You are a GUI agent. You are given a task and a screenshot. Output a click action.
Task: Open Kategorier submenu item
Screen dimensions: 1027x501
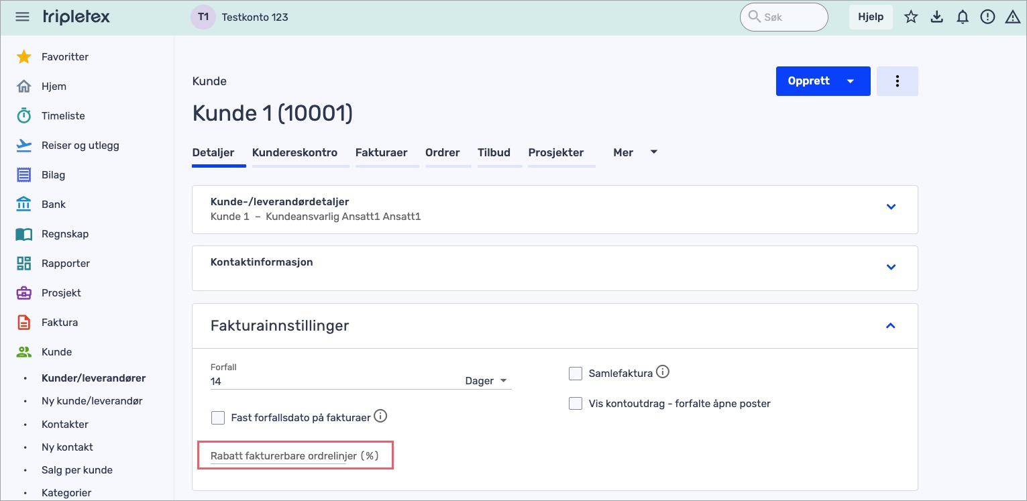pyautogui.click(x=66, y=493)
